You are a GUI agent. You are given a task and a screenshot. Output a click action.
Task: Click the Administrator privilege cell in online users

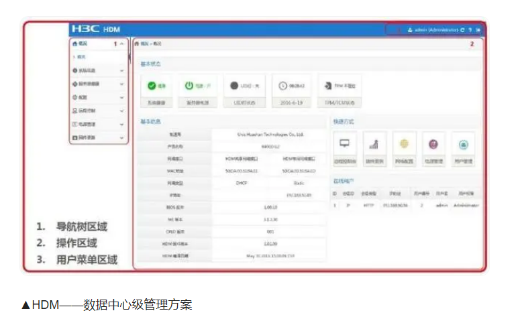pos(466,205)
